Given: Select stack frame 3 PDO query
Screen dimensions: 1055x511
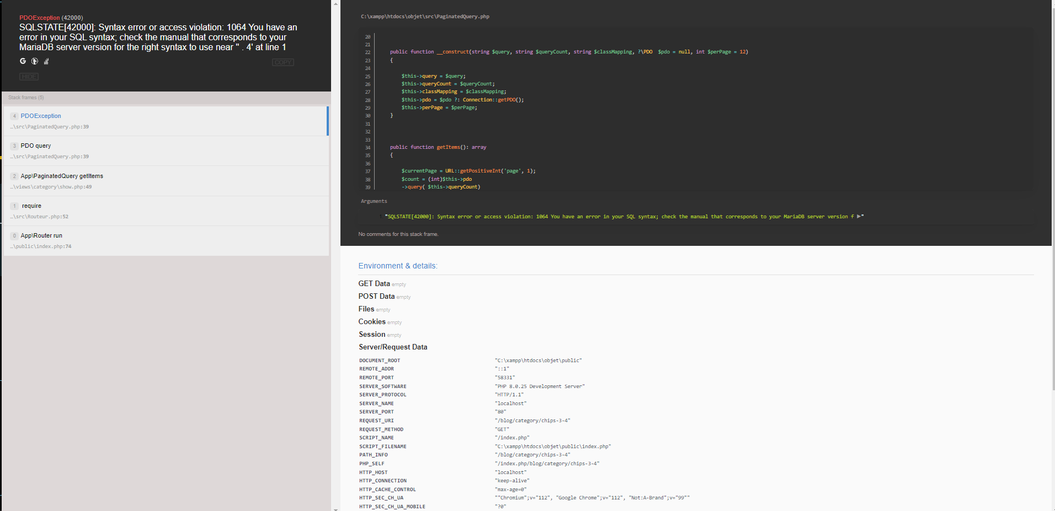Looking at the screenshot, I should (166, 151).
